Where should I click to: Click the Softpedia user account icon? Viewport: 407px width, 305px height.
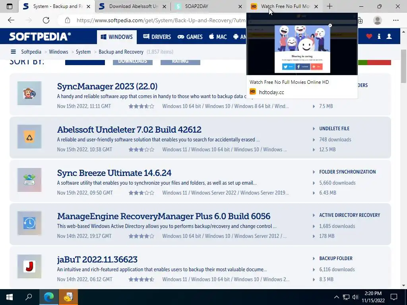point(389,36)
